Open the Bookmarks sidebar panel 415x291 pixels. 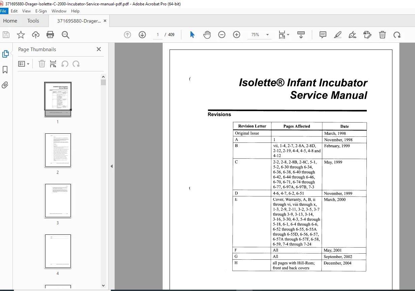(x=5, y=70)
